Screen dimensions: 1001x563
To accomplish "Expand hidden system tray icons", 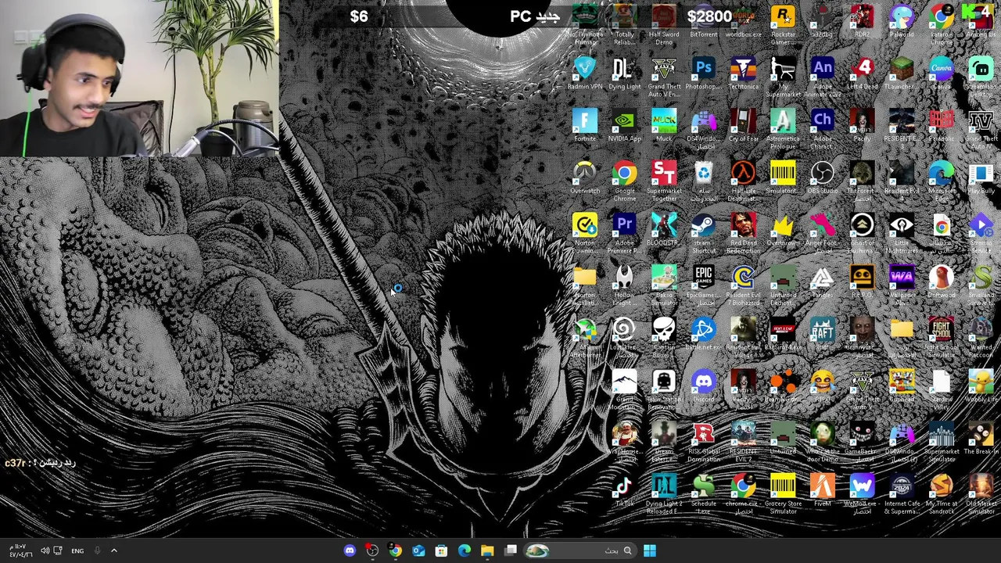I will (x=113, y=550).
